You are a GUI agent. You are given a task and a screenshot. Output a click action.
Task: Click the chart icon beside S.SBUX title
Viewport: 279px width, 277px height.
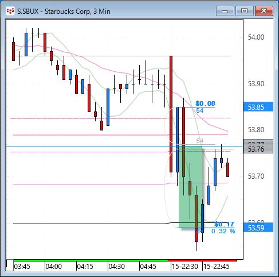click(10, 11)
